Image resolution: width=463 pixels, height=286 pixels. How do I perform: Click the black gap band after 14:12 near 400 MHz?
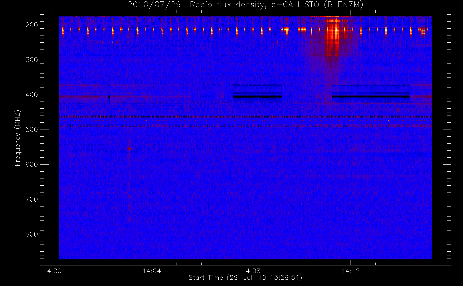pos(371,97)
